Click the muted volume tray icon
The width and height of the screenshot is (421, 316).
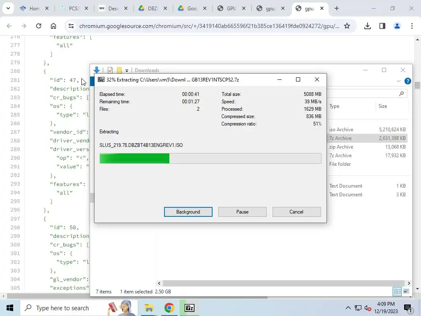point(368,308)
